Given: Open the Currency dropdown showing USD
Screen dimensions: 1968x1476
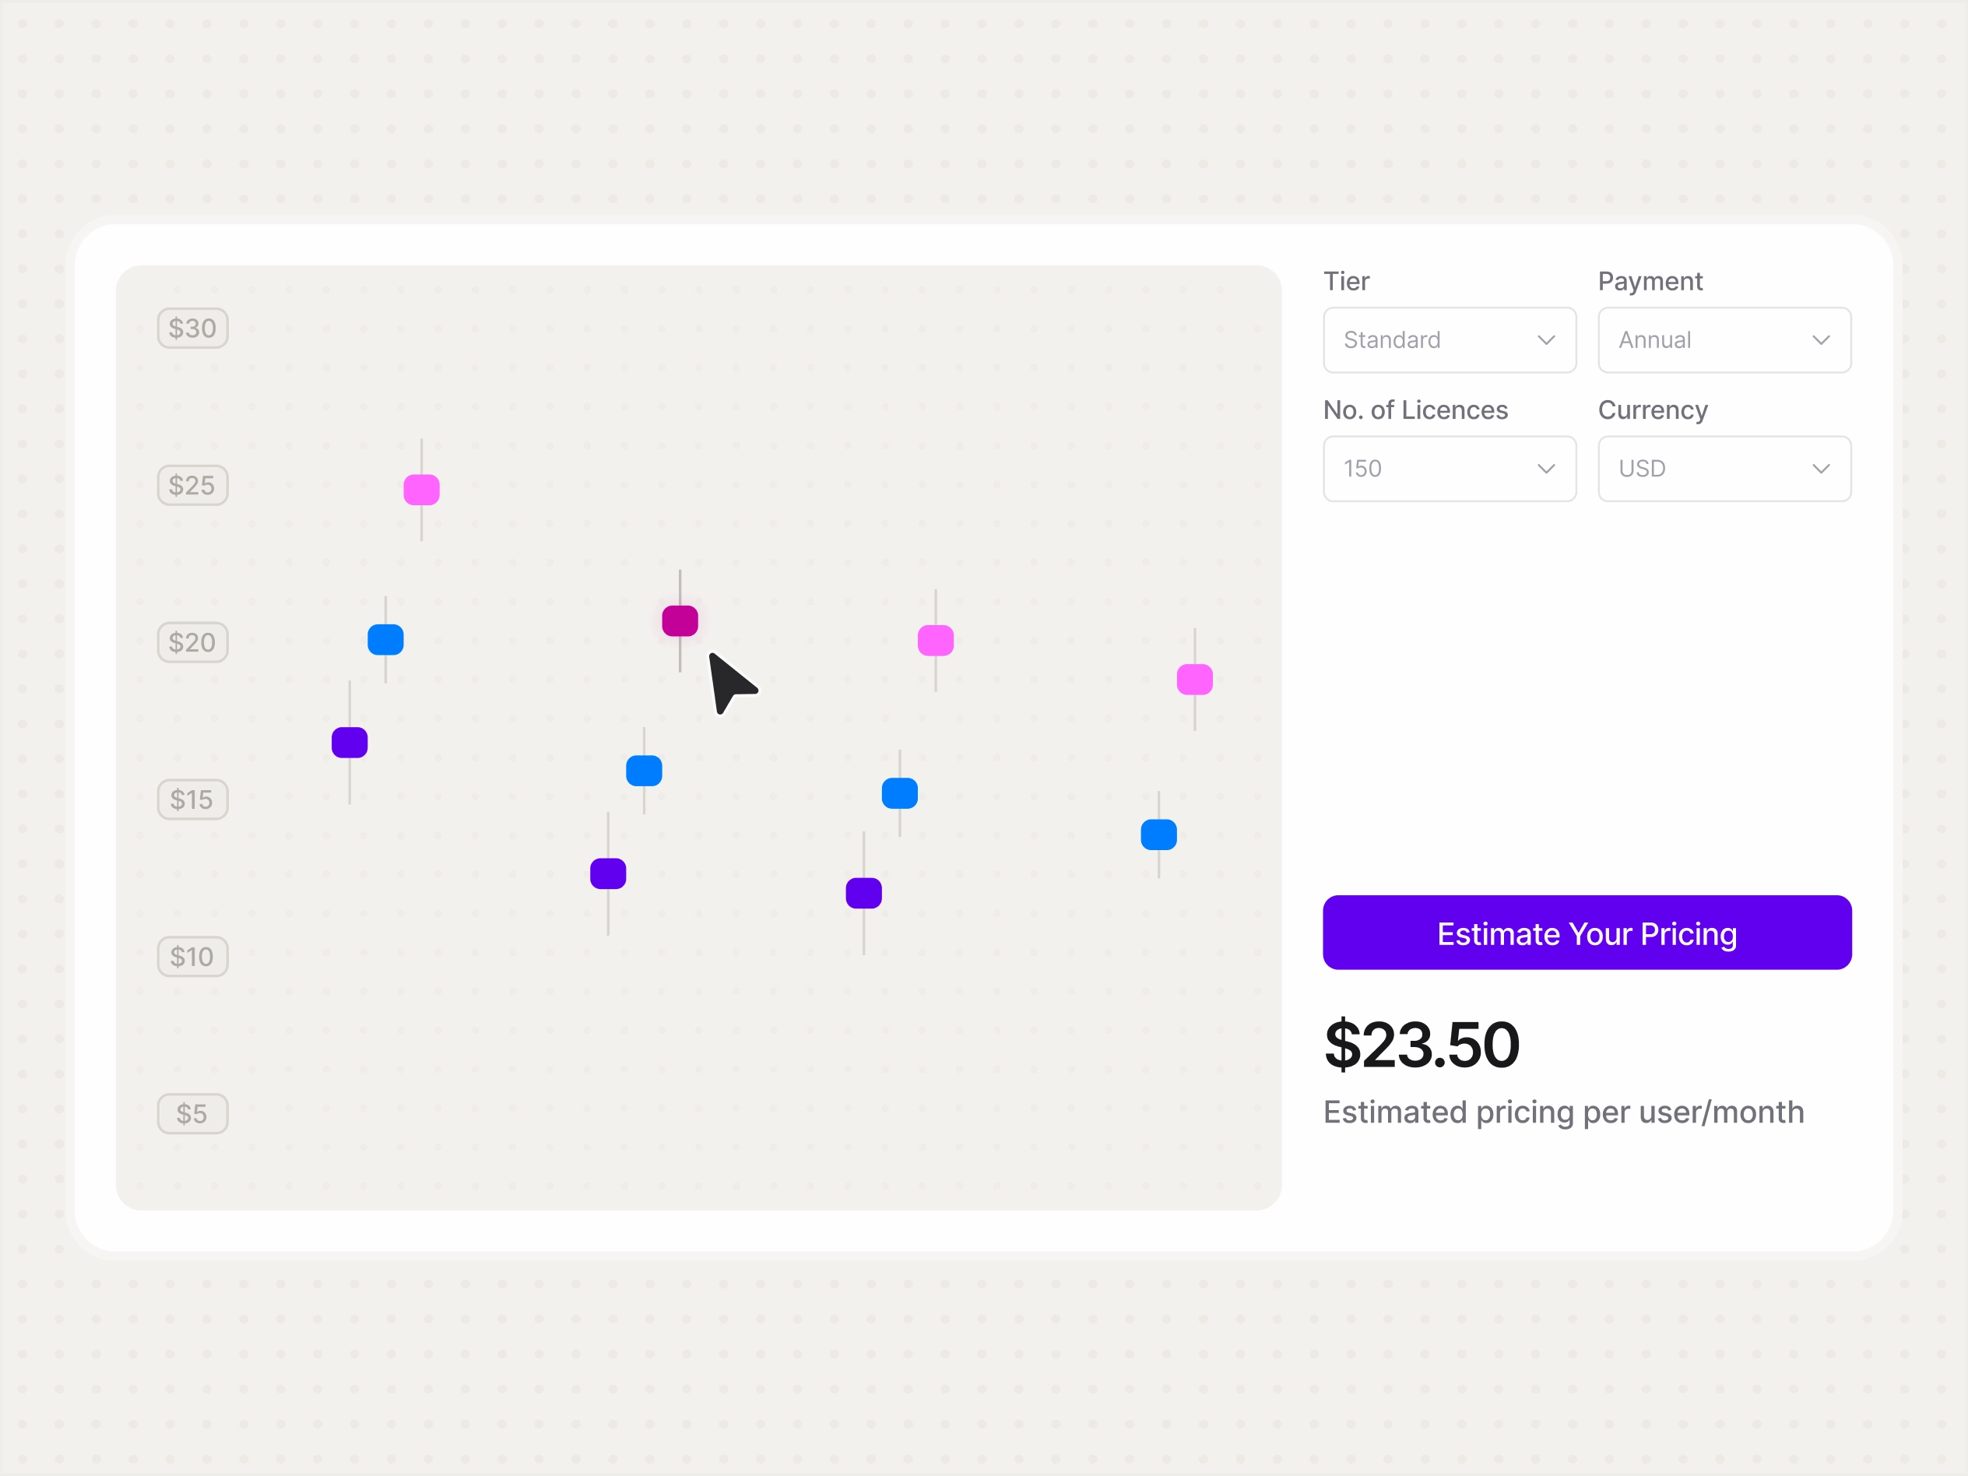Looking at the screenshot, I should 1724,469.
